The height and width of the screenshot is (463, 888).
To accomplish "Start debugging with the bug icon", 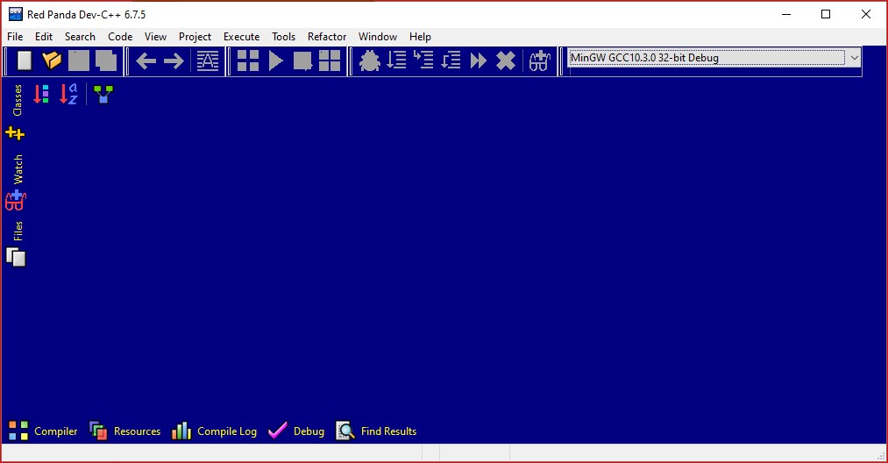I will coord(370,61).
